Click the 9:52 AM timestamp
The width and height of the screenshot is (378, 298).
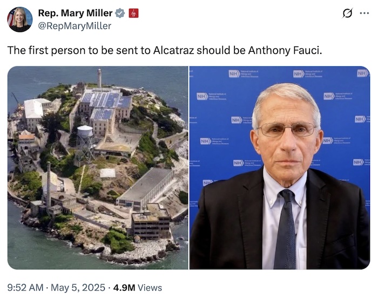25,288
